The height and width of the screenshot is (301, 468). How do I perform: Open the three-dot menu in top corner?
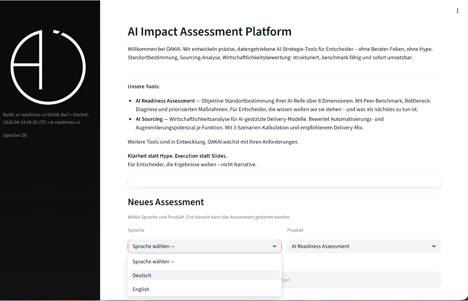coord(457,11)
